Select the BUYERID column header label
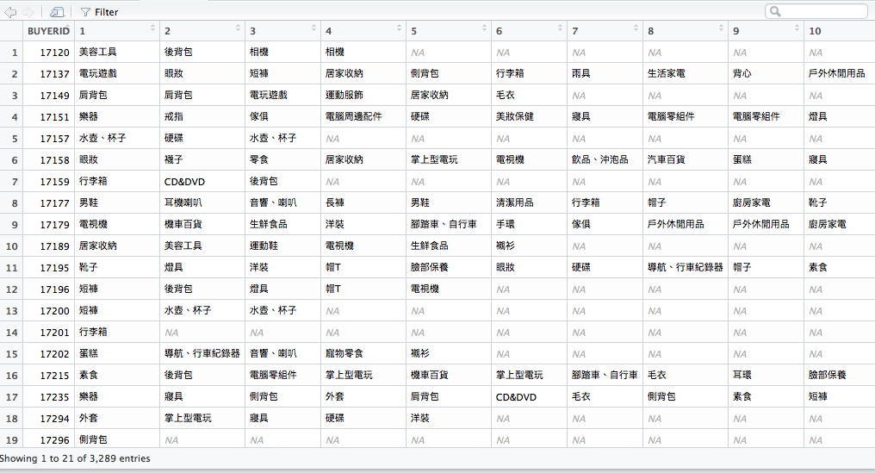 point(48,31)
